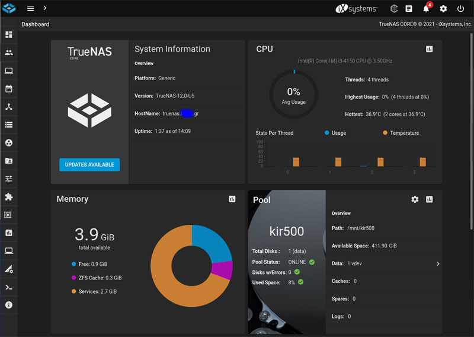Open the Shell terminal icon
The height and width of the screenshot is (337, 474).
[x=9, y=287]
